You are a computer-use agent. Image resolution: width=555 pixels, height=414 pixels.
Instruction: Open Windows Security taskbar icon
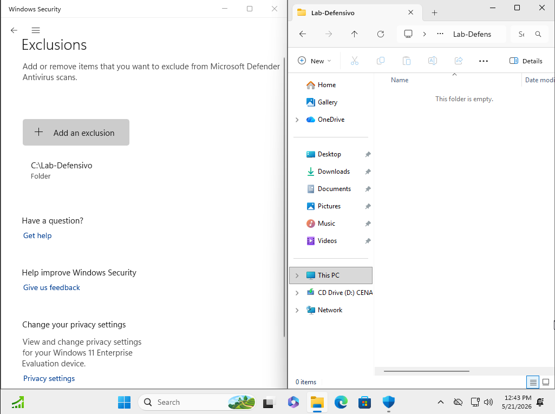[x=389, y=402]
